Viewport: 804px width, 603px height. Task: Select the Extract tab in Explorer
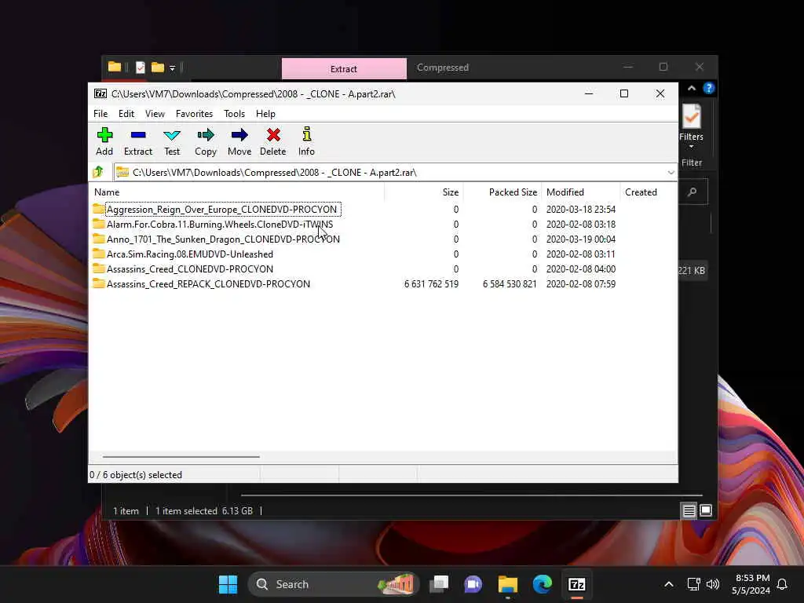pos(344,69)
